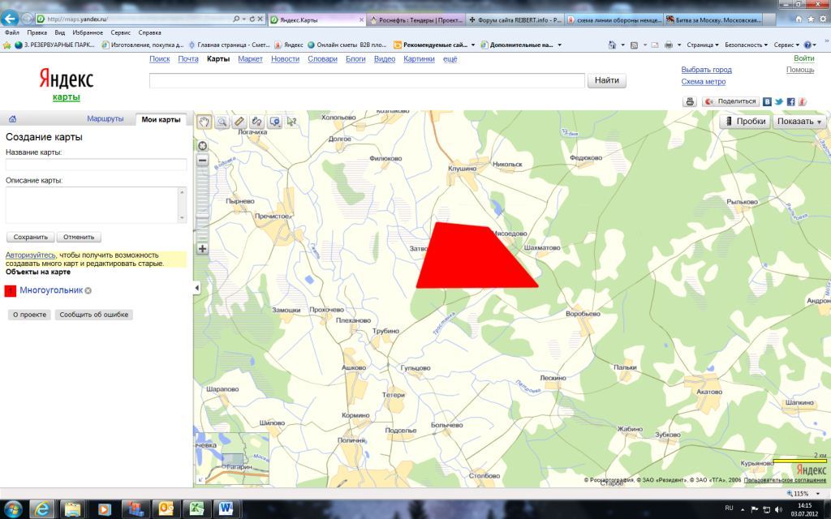Click the Windows Start button
Screen dimensions: 831x519
[x=11, y=509]
